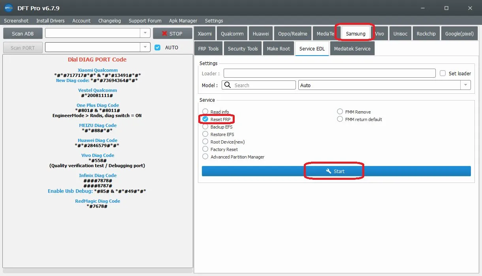Viewport: 482px width, 276px height.
Task: Switch to the Huawei tab
Action: [261, 34]
